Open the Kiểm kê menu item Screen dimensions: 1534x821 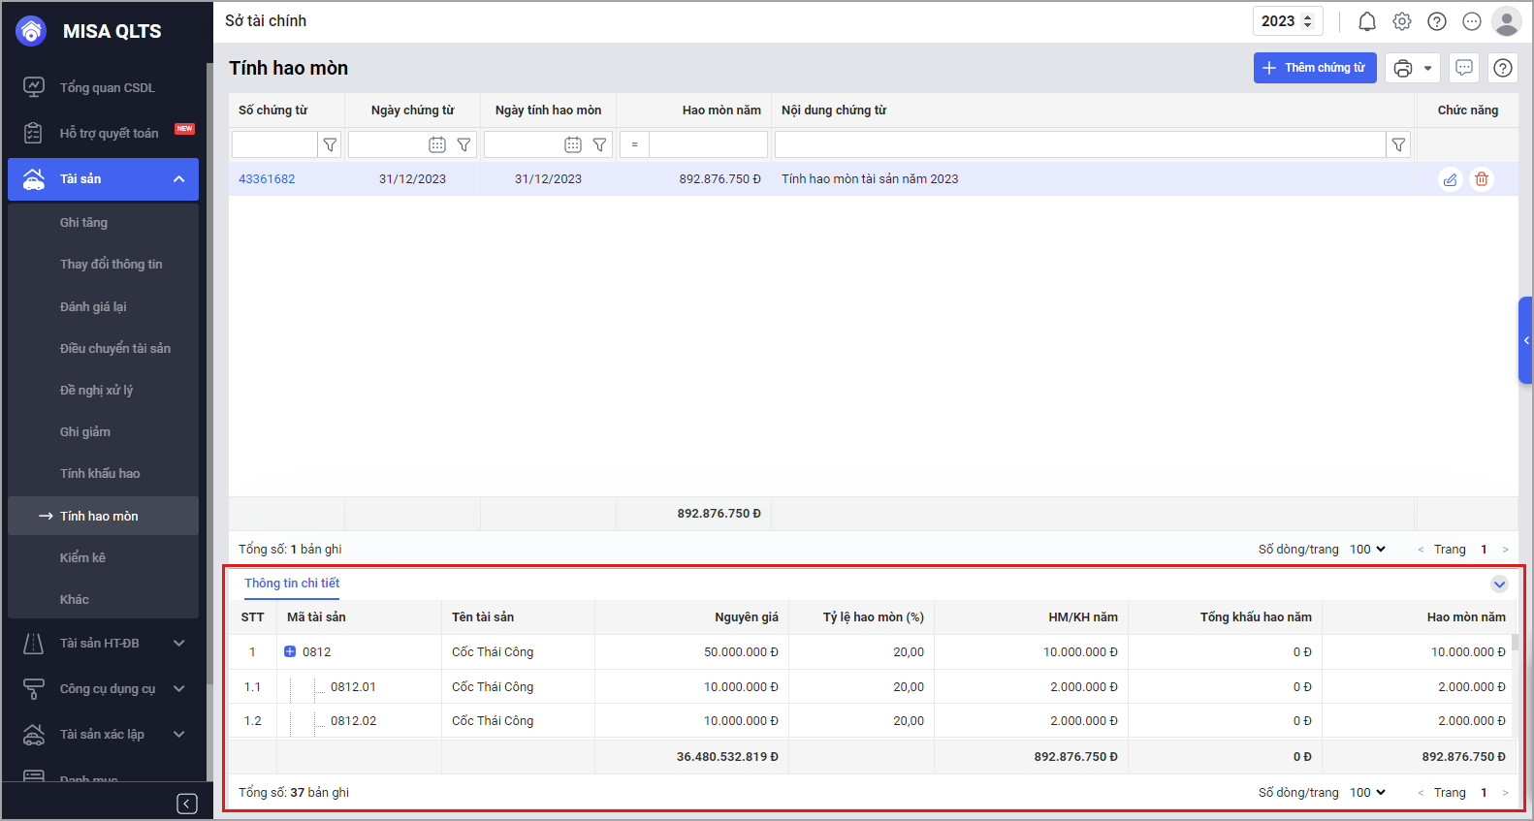(x=82, y=558)
